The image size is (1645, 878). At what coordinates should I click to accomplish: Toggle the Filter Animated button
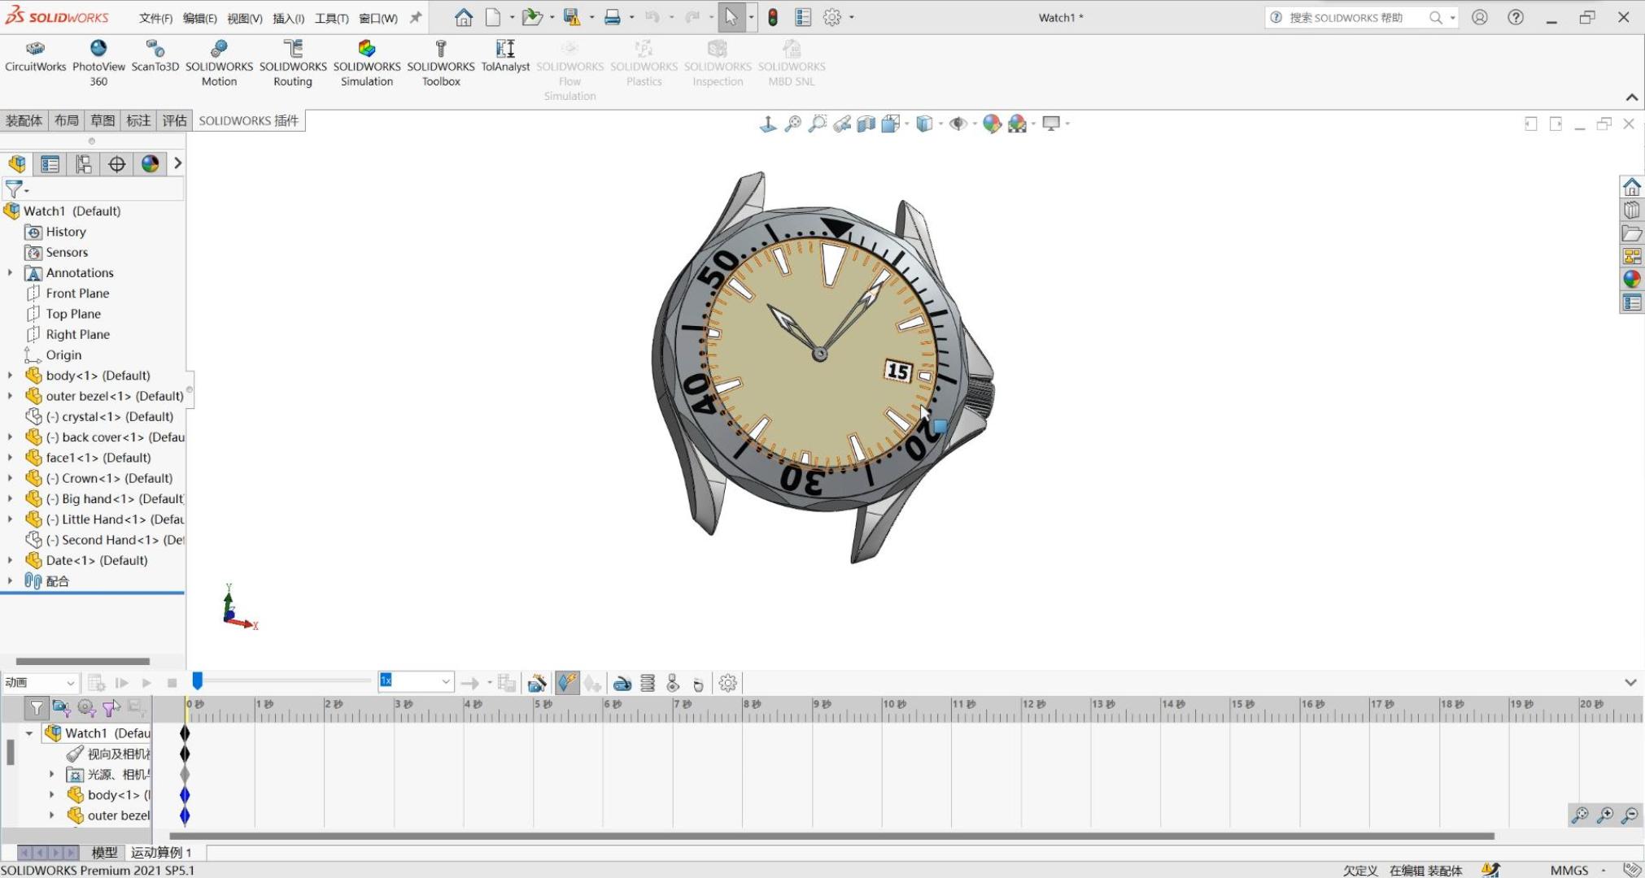(x=61, y=708)
